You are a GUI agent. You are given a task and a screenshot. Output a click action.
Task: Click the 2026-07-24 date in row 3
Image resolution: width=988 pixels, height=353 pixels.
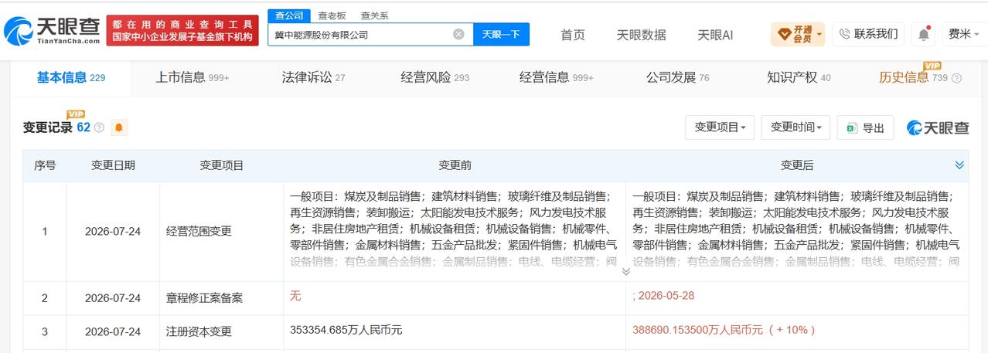(x=113, y=332)
